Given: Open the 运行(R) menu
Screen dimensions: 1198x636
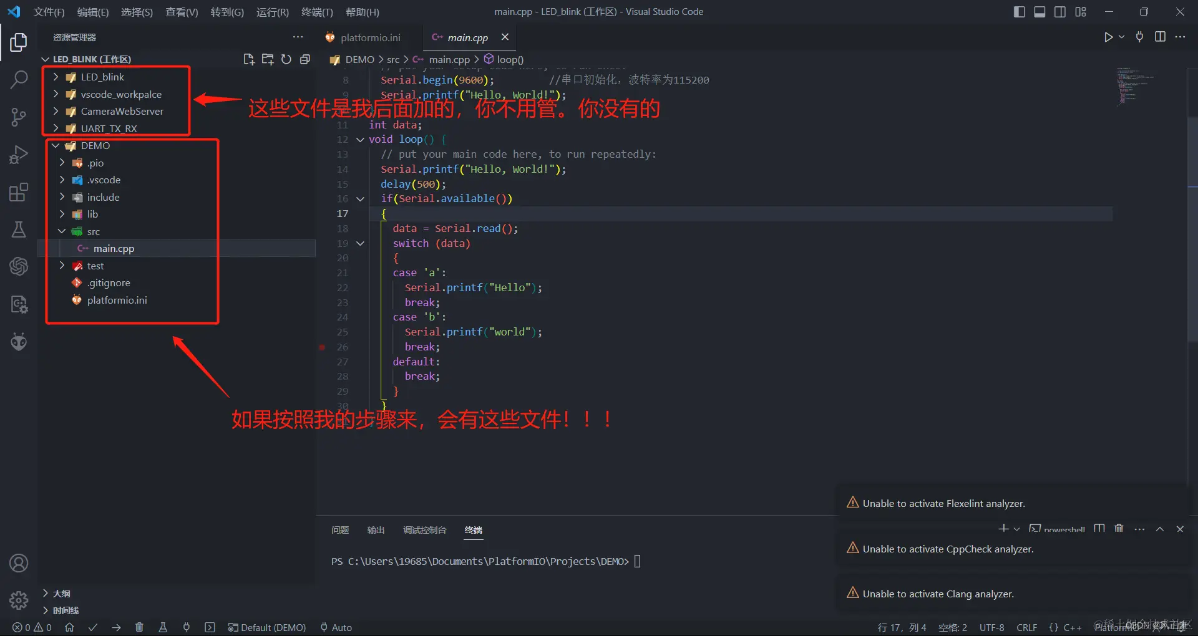Looking at the screenshot, I should coord(272,12).
